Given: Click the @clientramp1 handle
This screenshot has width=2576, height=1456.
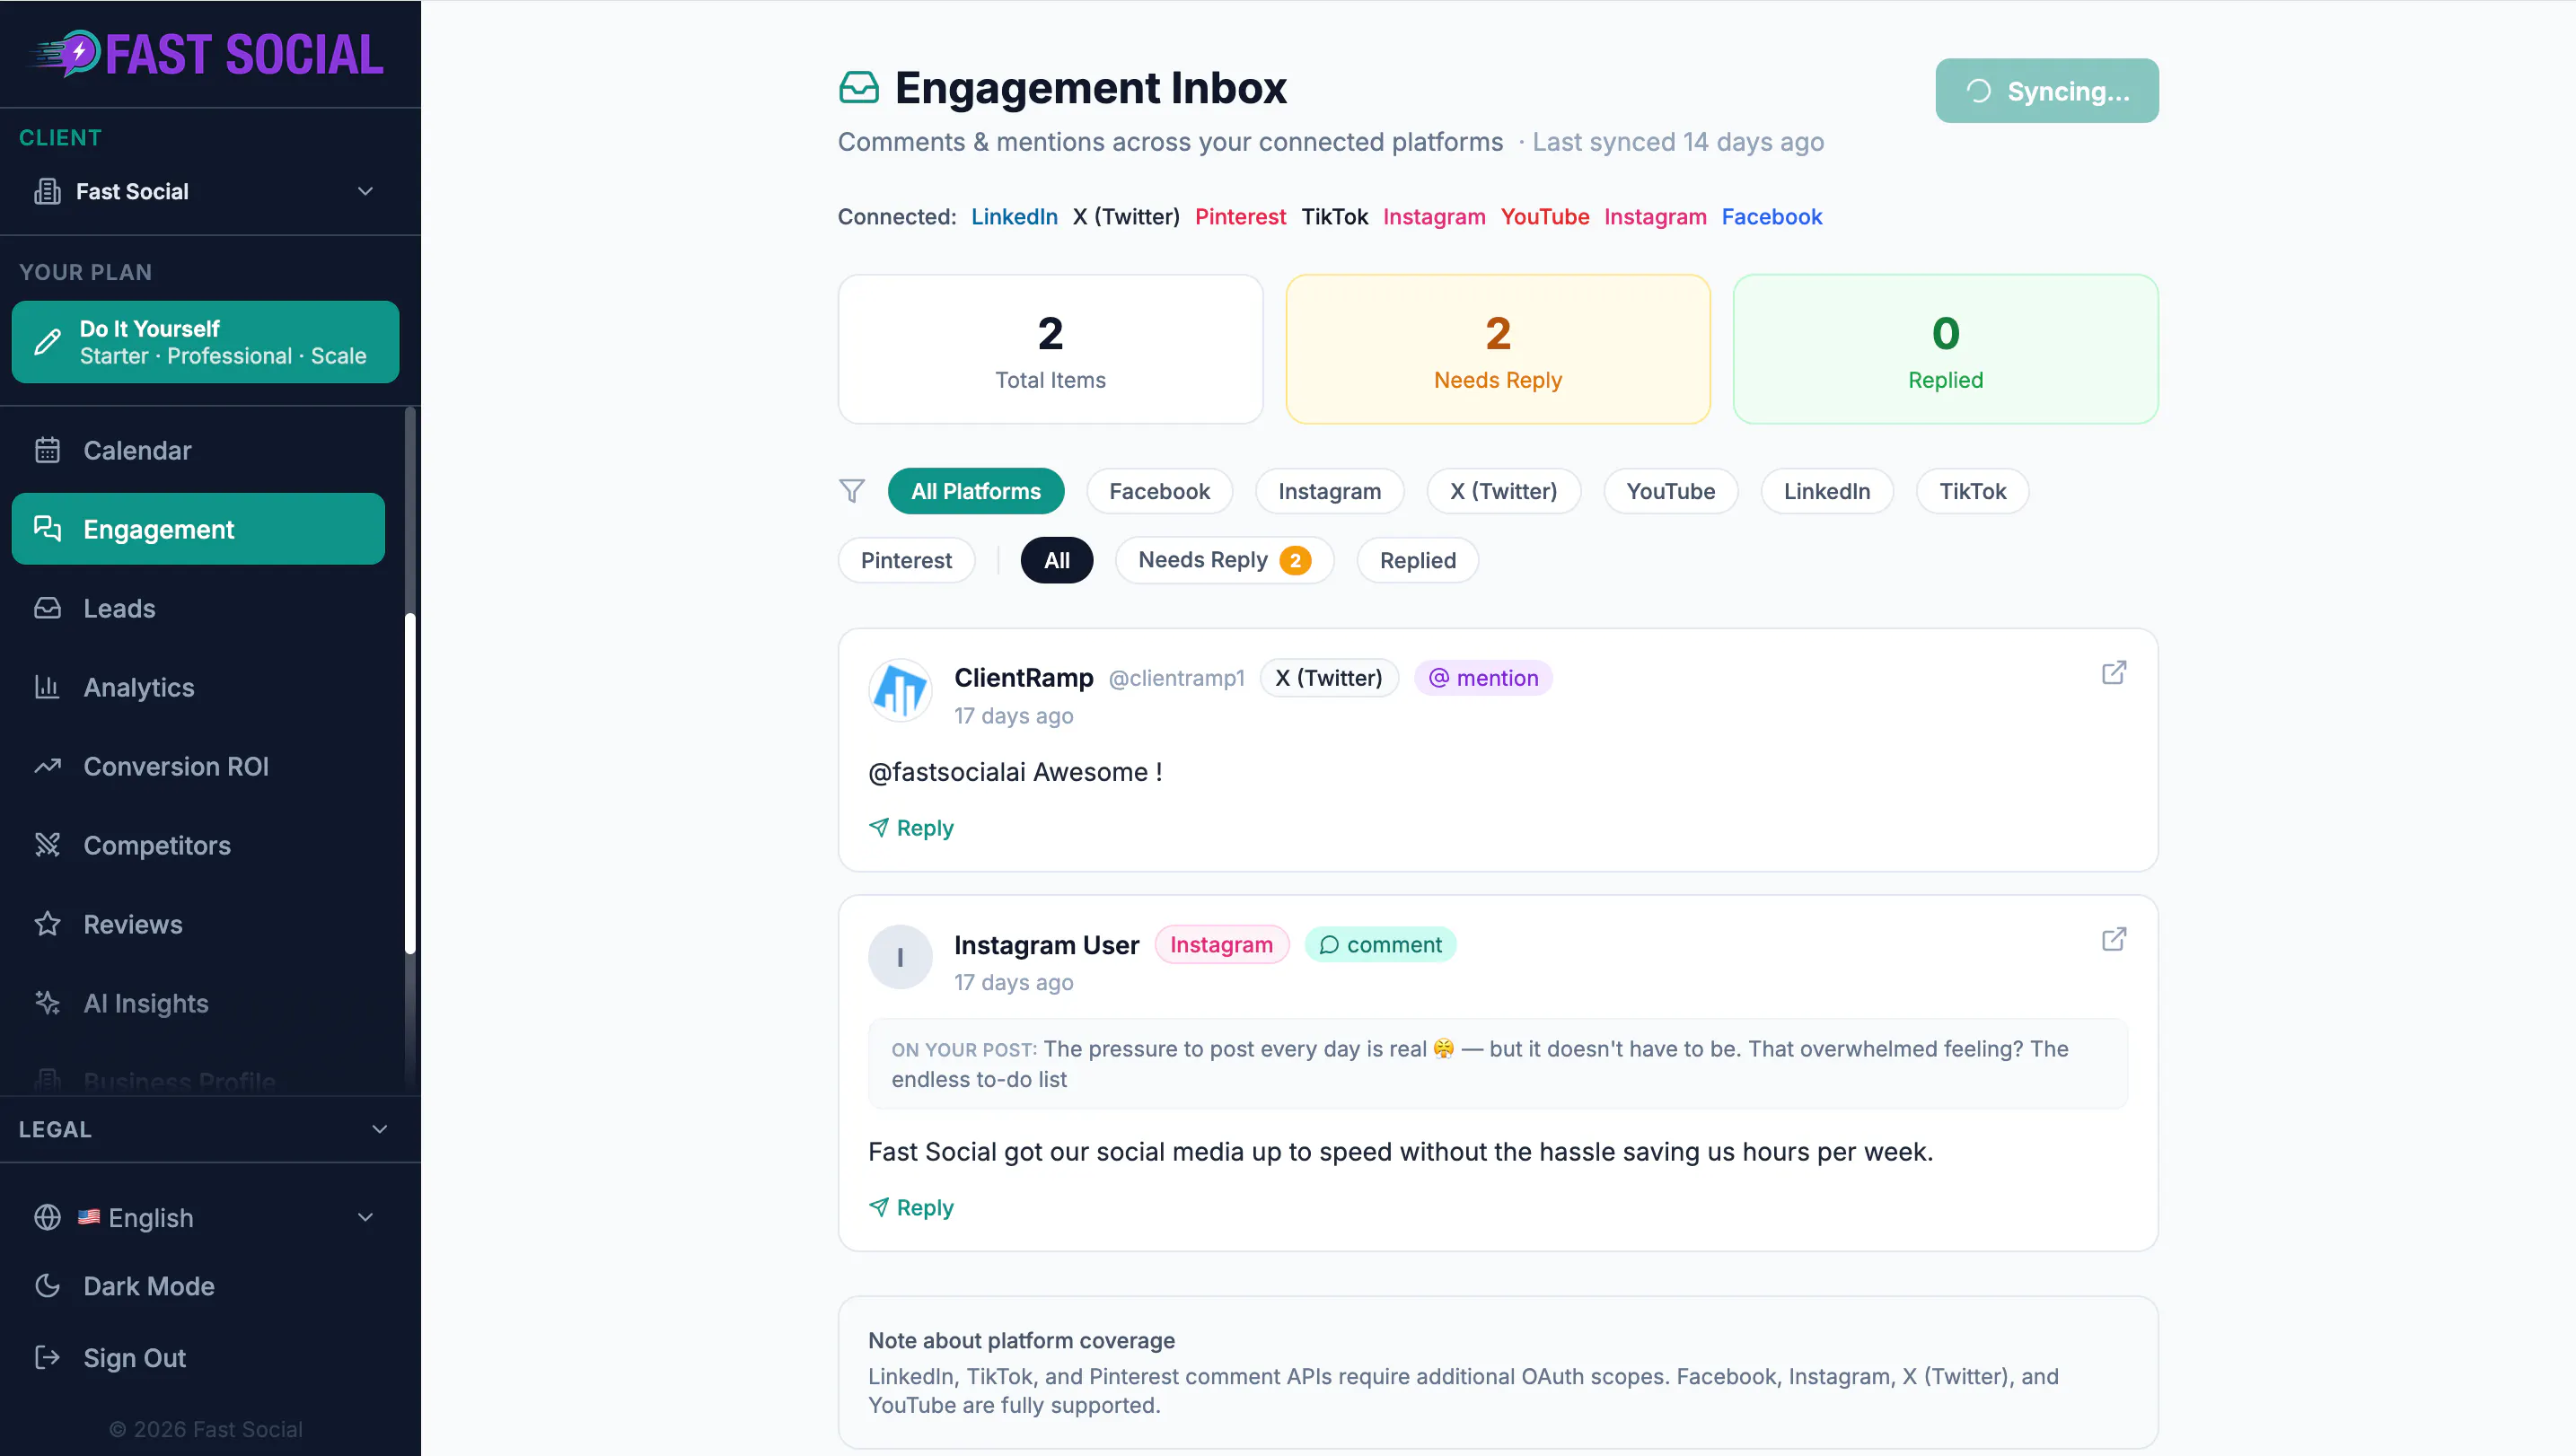Looking at the screenshot, I should (x=1176, y=678).
